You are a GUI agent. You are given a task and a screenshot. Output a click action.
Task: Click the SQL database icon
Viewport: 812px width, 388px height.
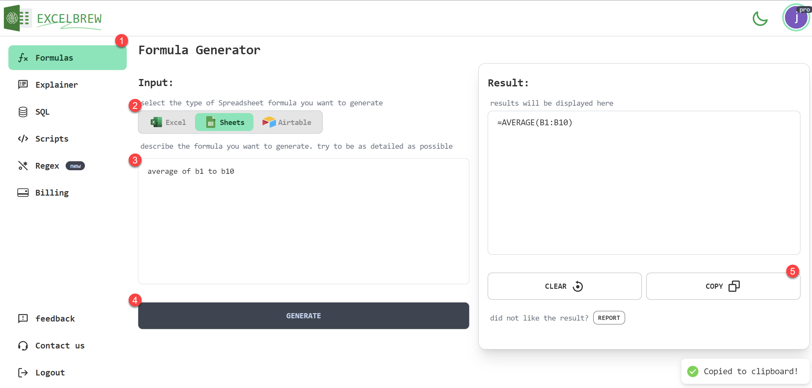coord(23,112)
